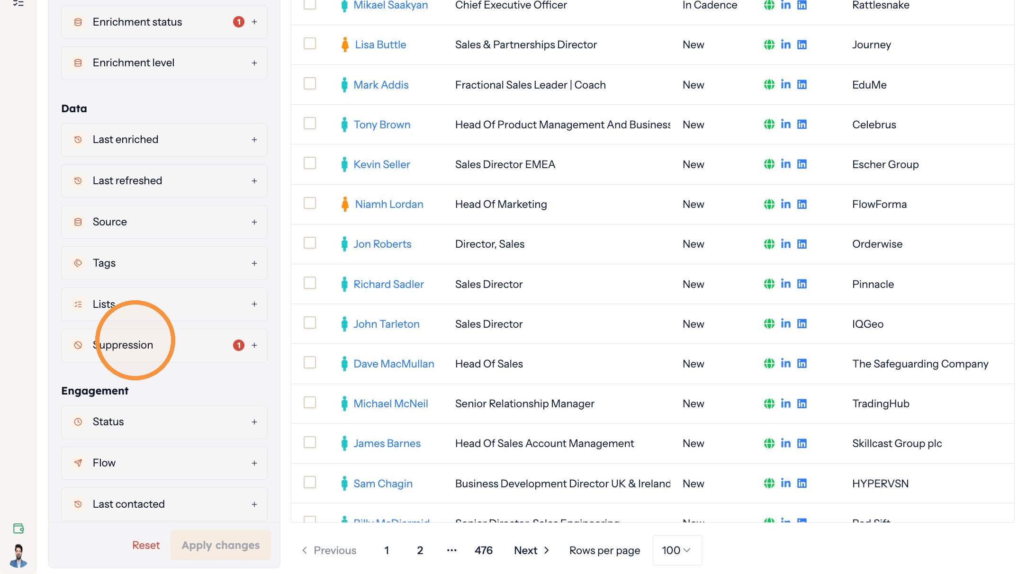The width and height of the screenshot is (1027, 574).
Task: Select Richard Sadler's row checkbox
Action: [x=310, y=283]
